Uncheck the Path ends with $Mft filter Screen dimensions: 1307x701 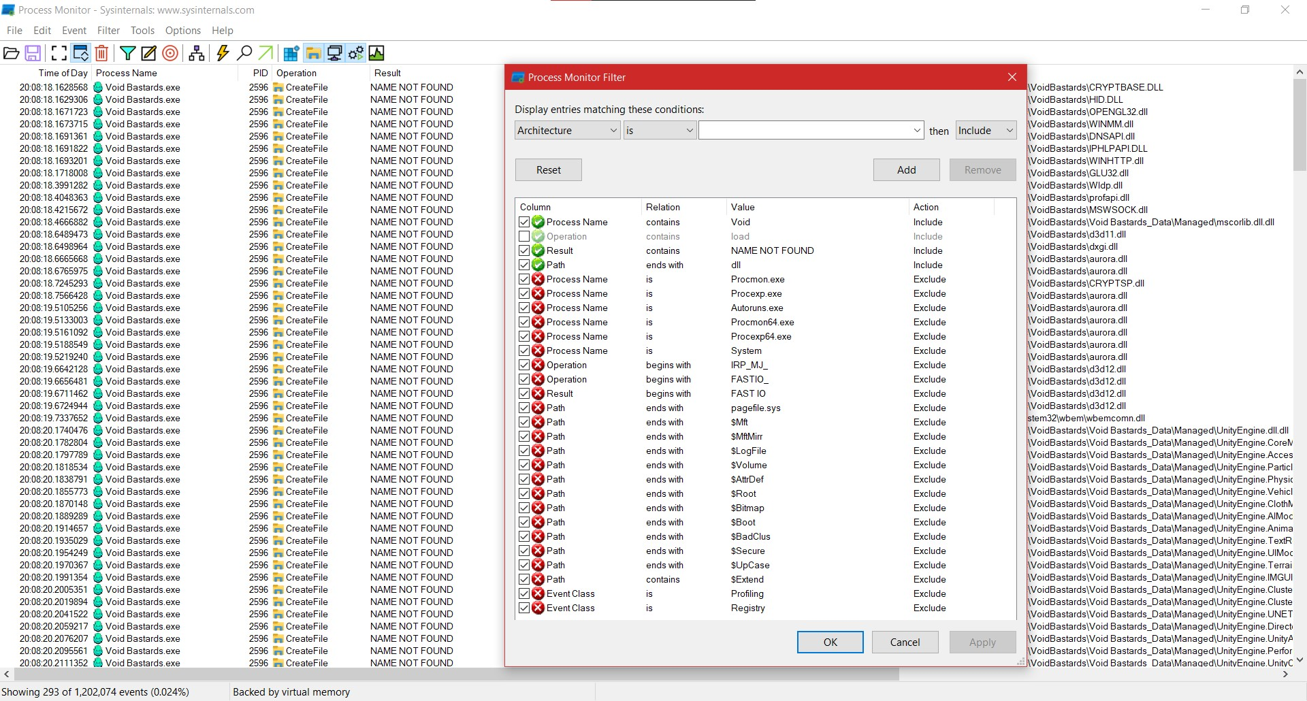[x=524, y=422]
